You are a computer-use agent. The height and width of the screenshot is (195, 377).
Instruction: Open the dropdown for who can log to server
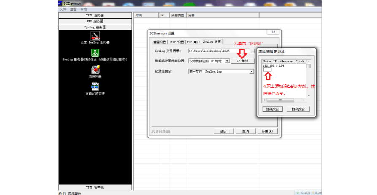[227, 61]
